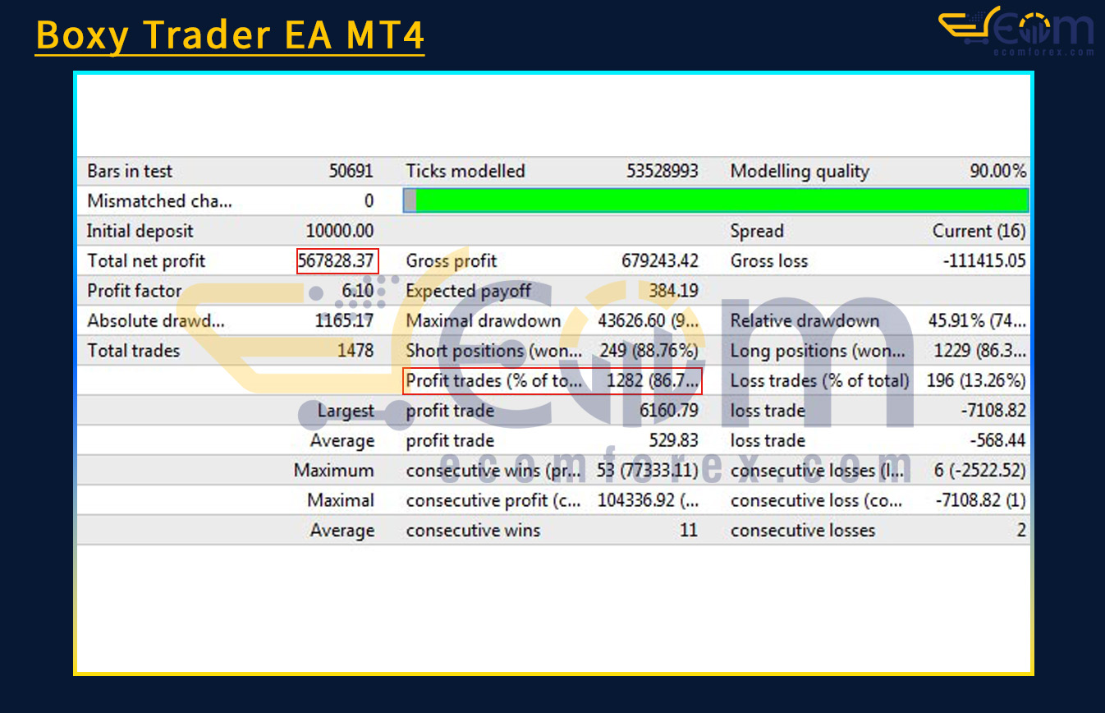Image resolution: width=1105 pixels, height=713 pixels.
Task: Select the 'Current (16)' spread value
Action: (x=979, y=231)
